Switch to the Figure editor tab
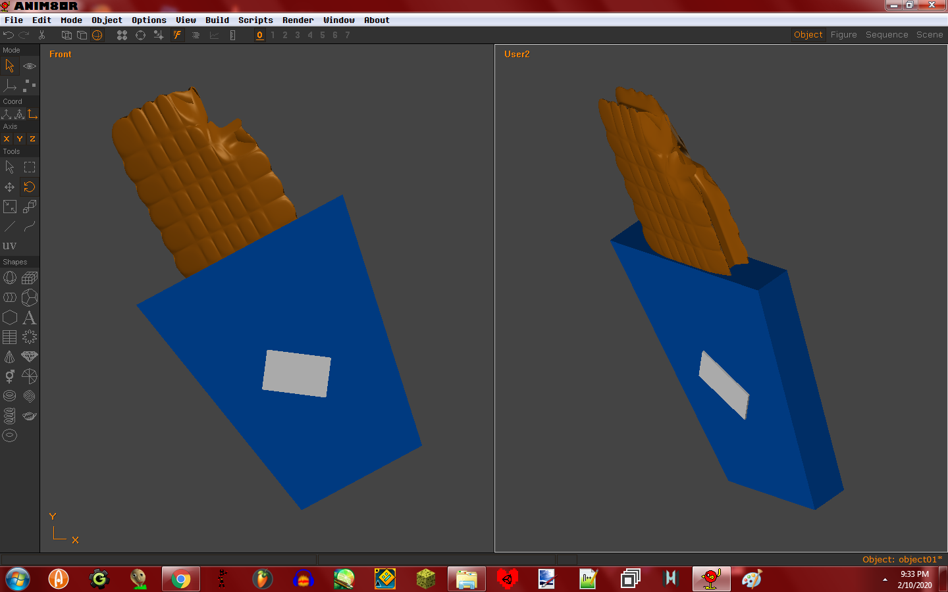Image resolution: width=948 pixels, height=592 pixels. click(x=843, y=35)
